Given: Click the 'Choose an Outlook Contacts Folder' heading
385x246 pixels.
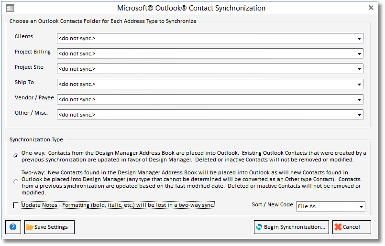Looking at the screenshot, I should pyautogui.click(x=103, y=21).
